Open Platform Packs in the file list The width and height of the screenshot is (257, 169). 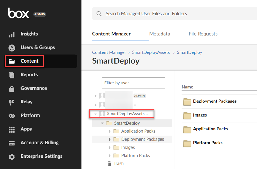[208, 143]
